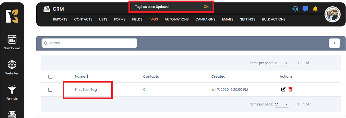Open the contacts count link 0
This screenshot has width=346, height=118.
[144, 90]
